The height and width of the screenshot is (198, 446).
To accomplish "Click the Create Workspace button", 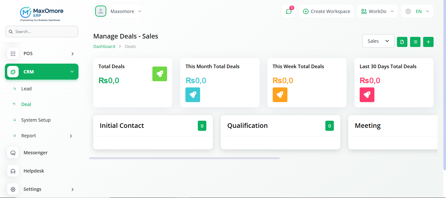I will (x=326, y=11).
